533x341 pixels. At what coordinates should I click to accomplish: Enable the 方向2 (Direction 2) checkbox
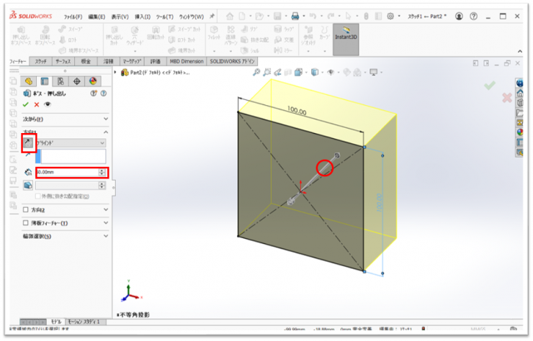[27, 210]
